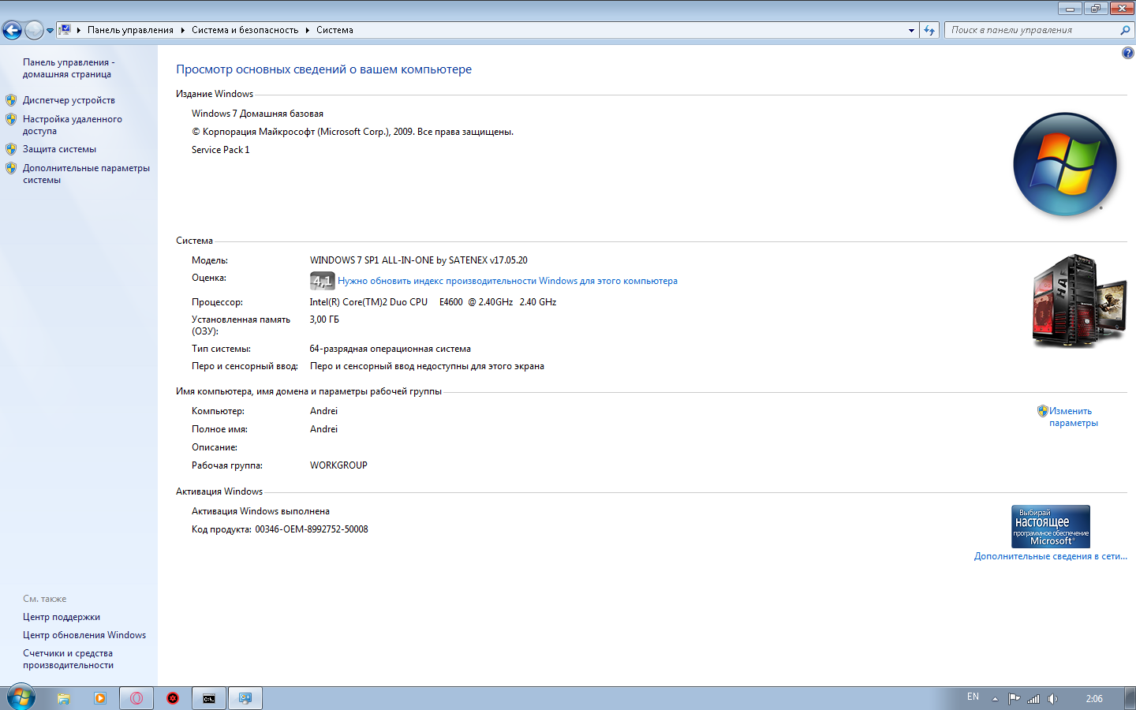Open Диспетчер устройств link
1136x710 pixels.
click(69, 100)
